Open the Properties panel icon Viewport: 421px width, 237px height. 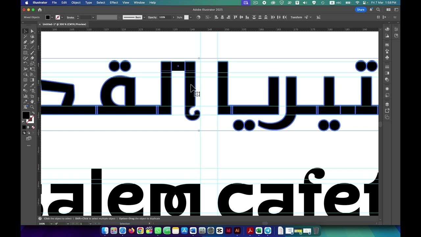[x=396, y=29]
